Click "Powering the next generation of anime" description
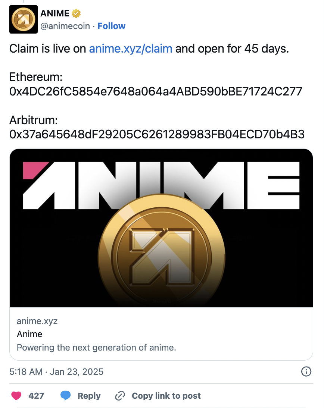The height and width of the screenshot is (408, 324). tap(96, 348)
